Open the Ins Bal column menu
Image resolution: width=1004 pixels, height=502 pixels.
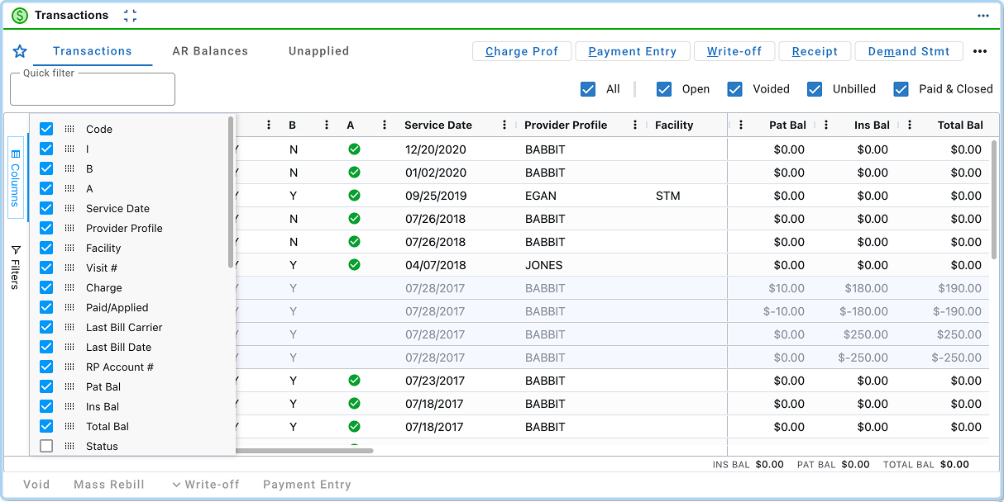click(x=826, y=125)
